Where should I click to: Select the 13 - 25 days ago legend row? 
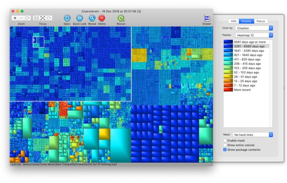point(247,81)
